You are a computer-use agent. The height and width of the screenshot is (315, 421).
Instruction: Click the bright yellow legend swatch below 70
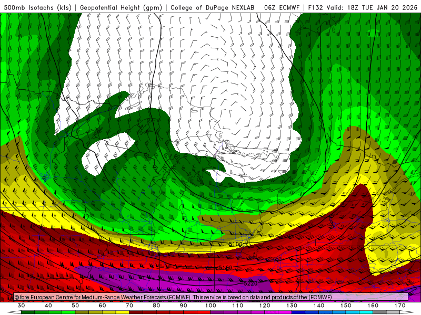123,312
